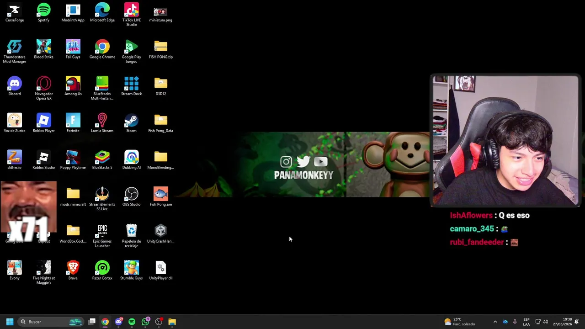The image size is (585, 329).
Task: Click the Lumia Stream shortcut
Action: pyautogui.click(x=102, y=124)
